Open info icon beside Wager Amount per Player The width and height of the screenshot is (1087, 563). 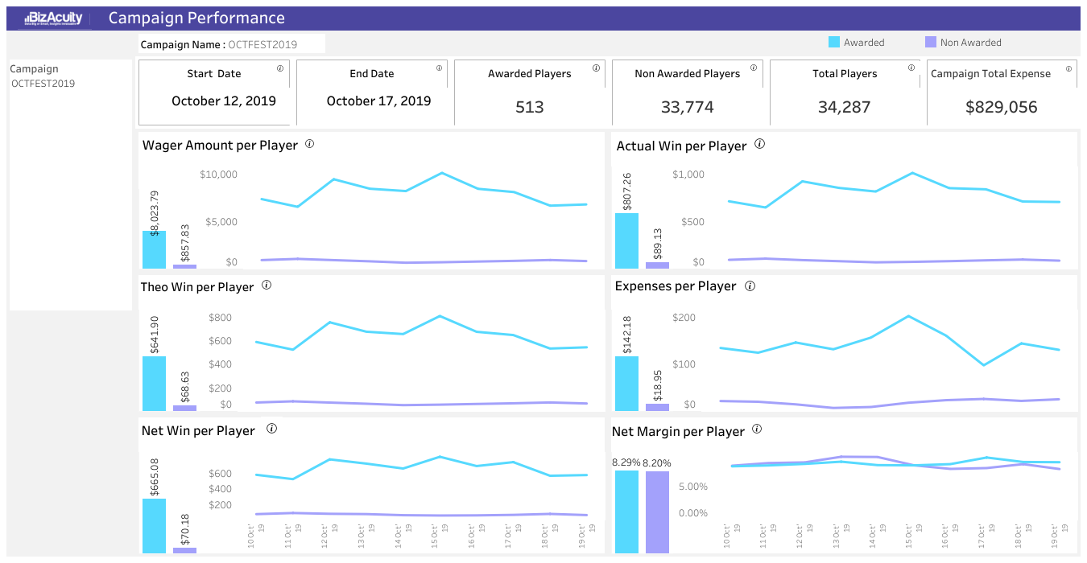309,144
